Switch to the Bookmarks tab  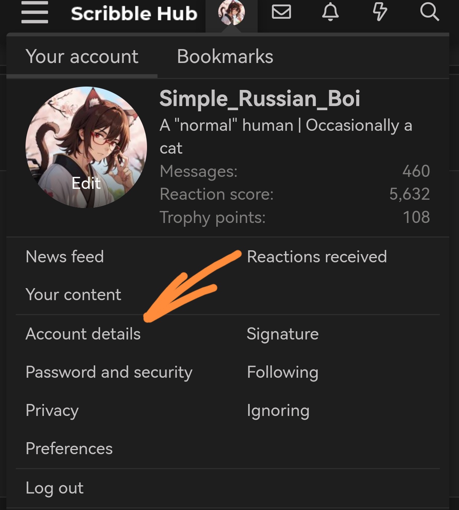[225, 56]
